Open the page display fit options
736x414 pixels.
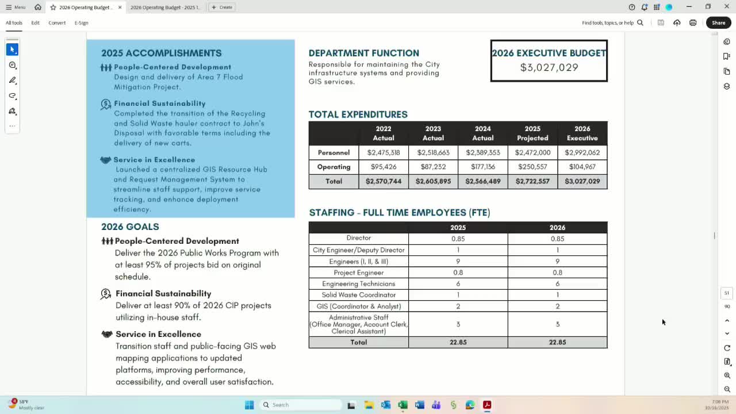[x=727, y=362]
